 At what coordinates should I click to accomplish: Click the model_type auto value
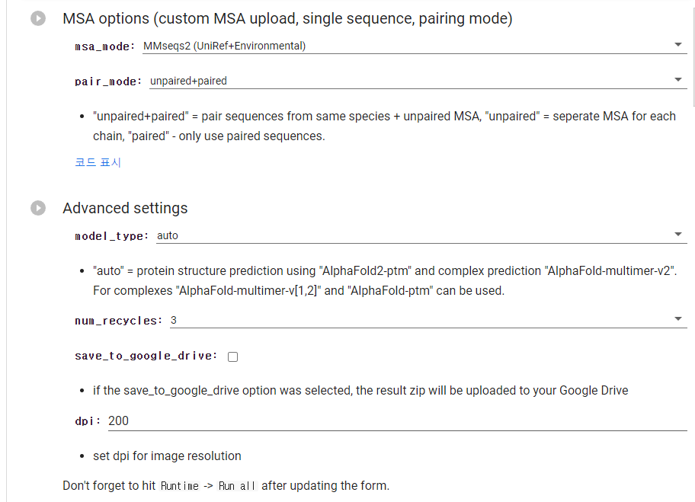point(168,235)
